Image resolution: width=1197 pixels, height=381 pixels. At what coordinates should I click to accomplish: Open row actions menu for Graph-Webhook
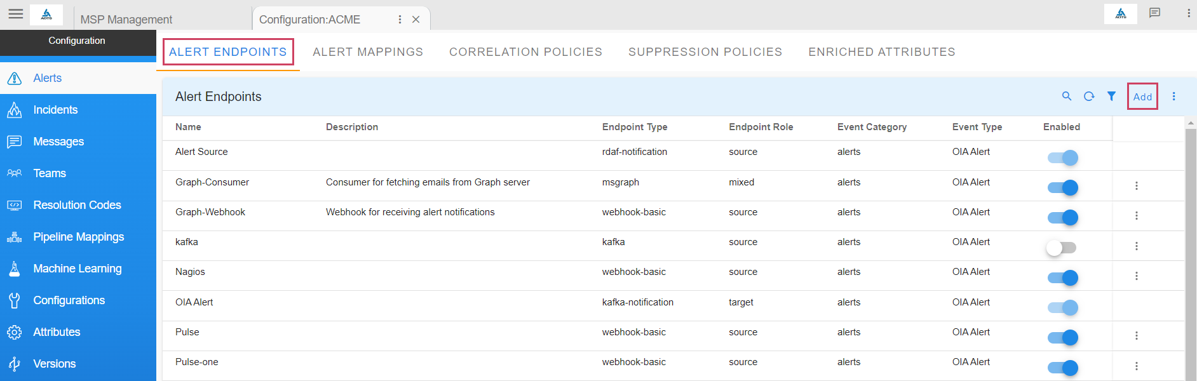1137,216
